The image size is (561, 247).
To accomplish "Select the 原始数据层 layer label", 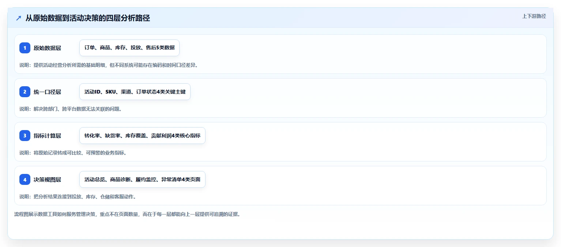I will click(47, 48).
